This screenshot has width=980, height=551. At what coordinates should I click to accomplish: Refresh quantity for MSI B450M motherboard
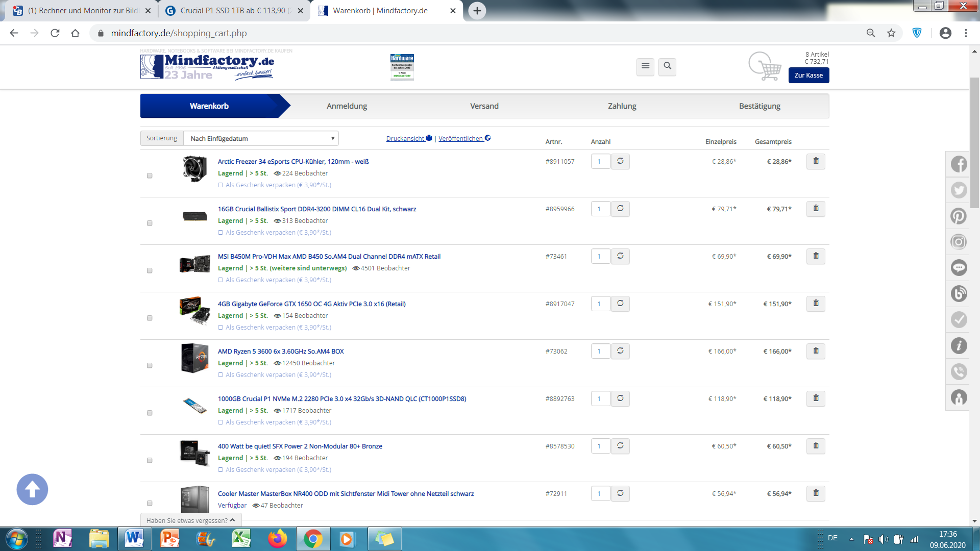point(620,256)
